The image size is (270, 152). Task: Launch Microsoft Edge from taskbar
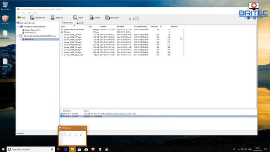(66, 149)
